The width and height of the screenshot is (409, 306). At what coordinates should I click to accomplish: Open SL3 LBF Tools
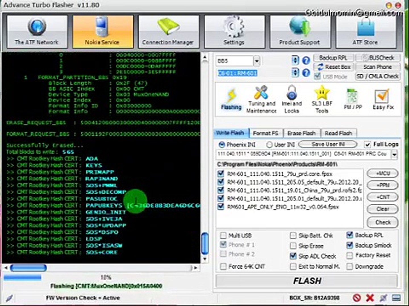click(x=322, y=99)
